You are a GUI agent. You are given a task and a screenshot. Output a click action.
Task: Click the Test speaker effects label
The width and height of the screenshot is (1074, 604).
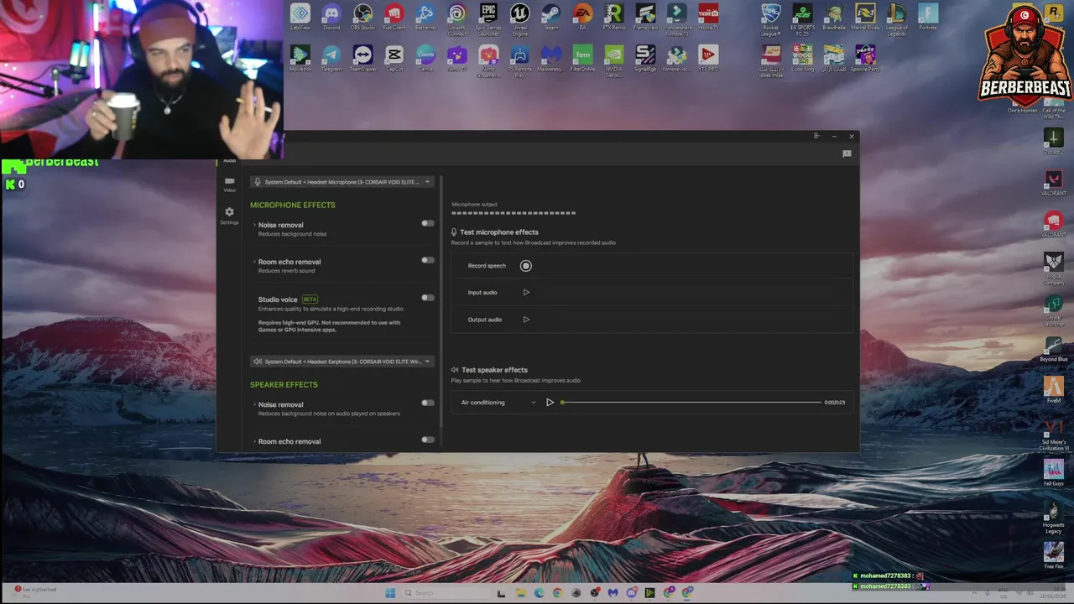click(x=494, y=370)
